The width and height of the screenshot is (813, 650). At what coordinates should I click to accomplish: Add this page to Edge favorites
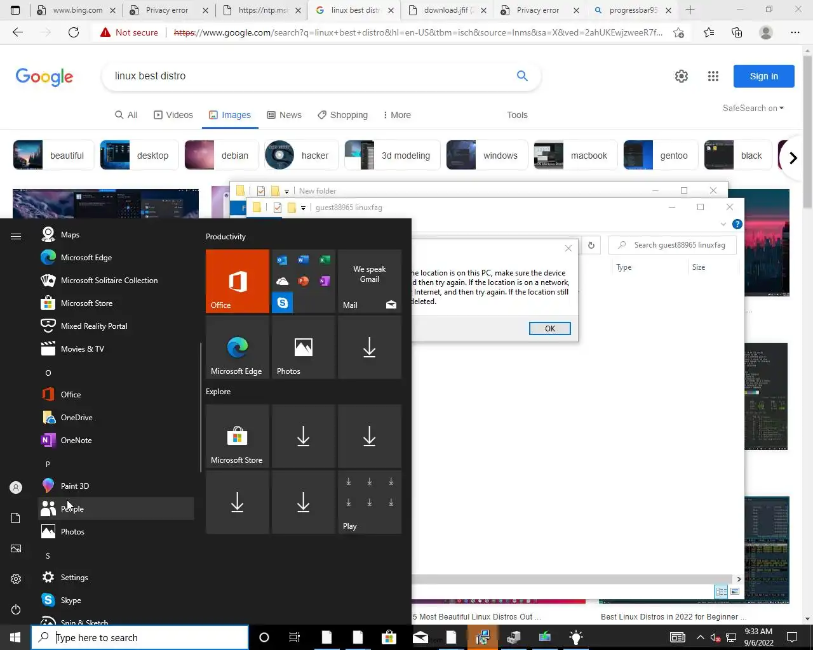(679, 32)
